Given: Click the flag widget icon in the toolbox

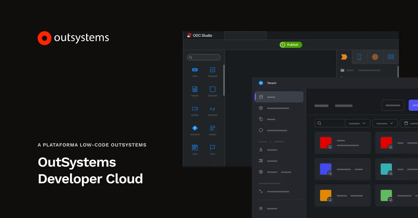Looking at the screenshot, I should tap(213, 148).
